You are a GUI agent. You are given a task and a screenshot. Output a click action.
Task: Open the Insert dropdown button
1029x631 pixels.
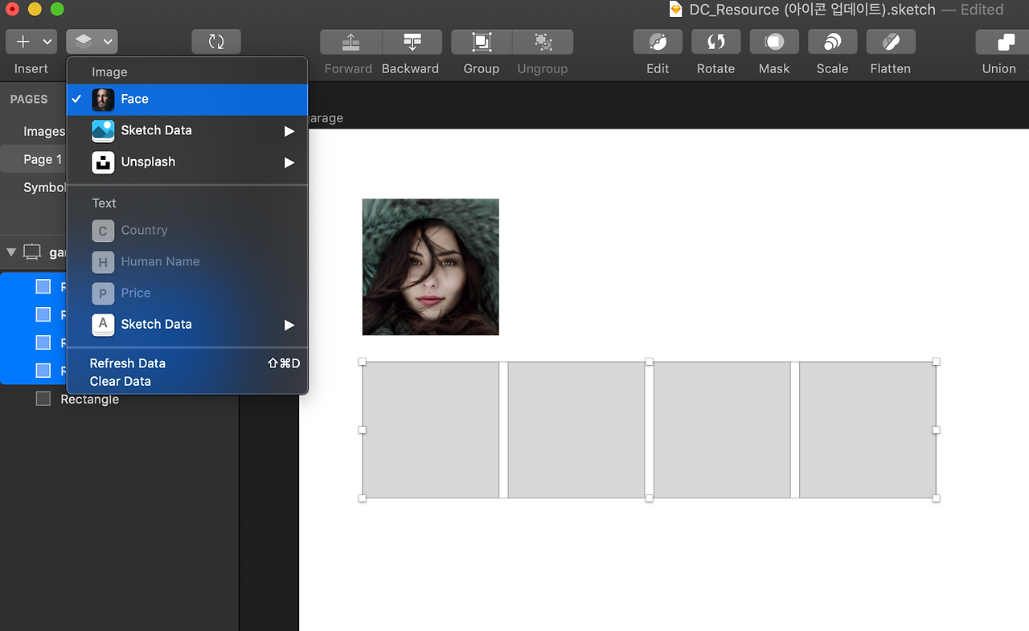click(31, 42)
